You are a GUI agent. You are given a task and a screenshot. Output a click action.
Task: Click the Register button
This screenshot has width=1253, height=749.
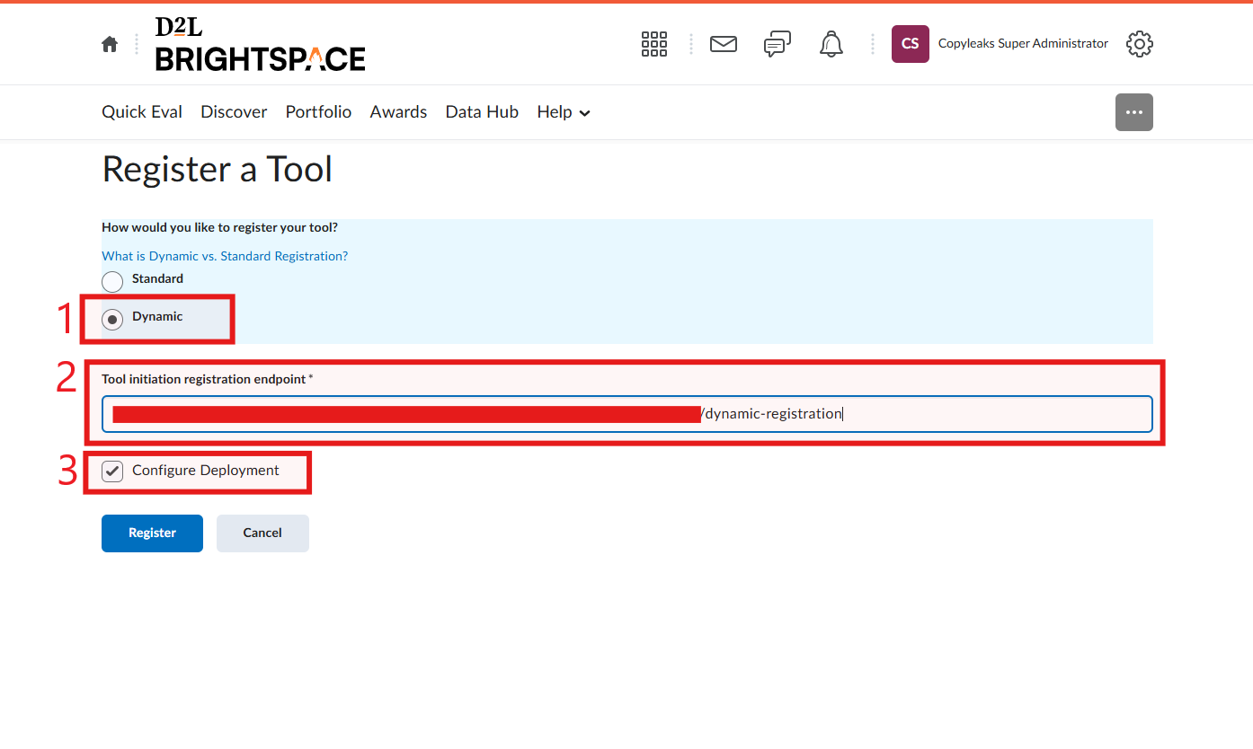[x=152, y=533]
